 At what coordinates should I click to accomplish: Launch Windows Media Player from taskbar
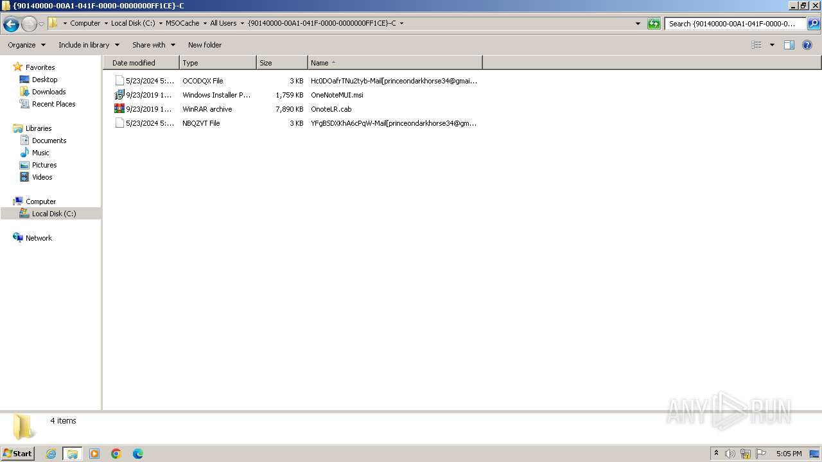coord(94,454)
